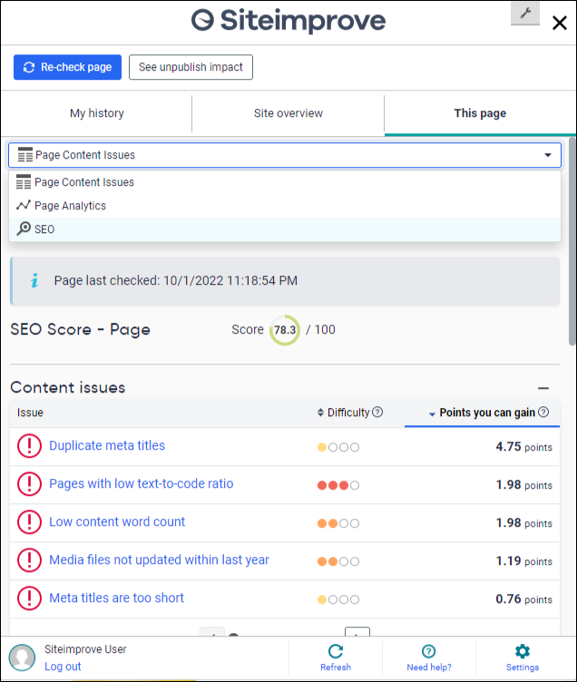
Task: Choose SEO from the dropdown list
Action: coord(285,229)
